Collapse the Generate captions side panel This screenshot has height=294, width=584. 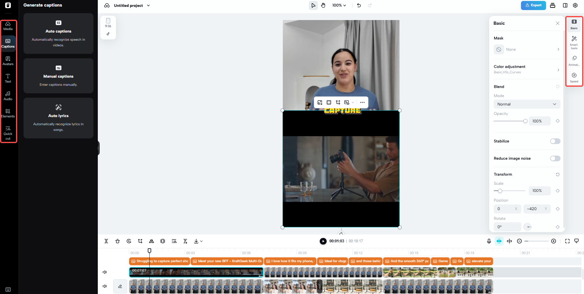point(98,148)
